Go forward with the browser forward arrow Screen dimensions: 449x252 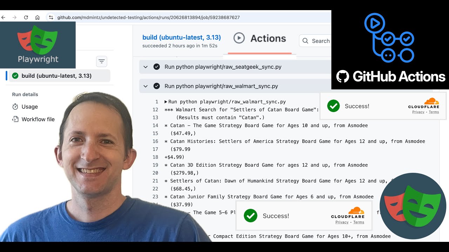(14, 17)
